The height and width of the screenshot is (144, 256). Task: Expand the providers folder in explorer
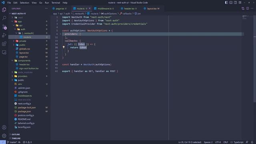(x=12, y=76)
